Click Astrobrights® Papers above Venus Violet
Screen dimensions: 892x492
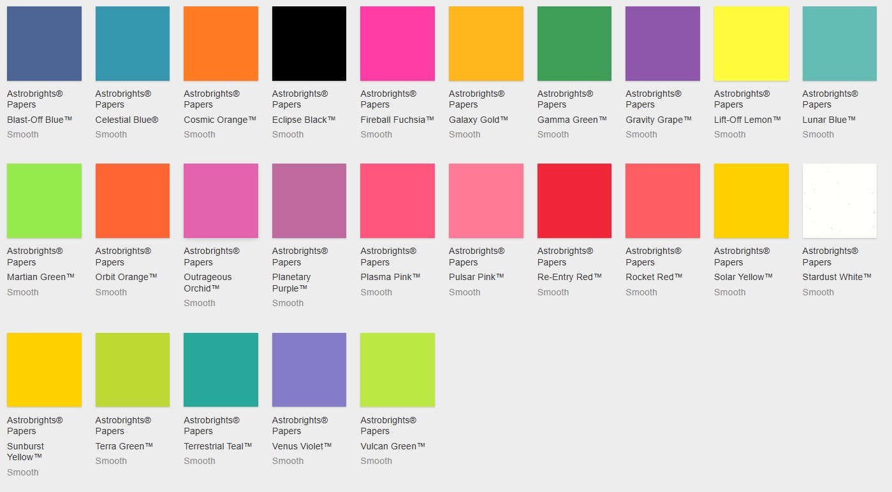pyautogui.click(x=300, y=426)
